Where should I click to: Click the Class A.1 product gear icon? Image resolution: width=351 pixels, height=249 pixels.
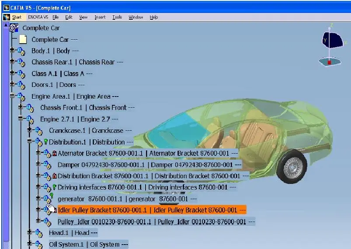click(21, 74)
